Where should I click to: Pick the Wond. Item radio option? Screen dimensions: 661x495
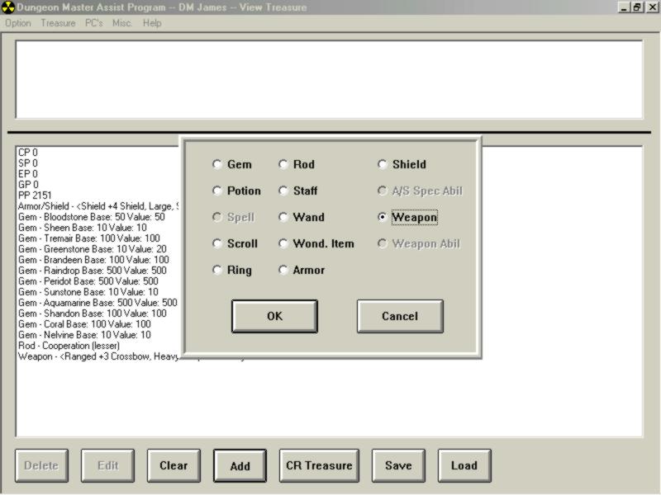click(284, 243)
